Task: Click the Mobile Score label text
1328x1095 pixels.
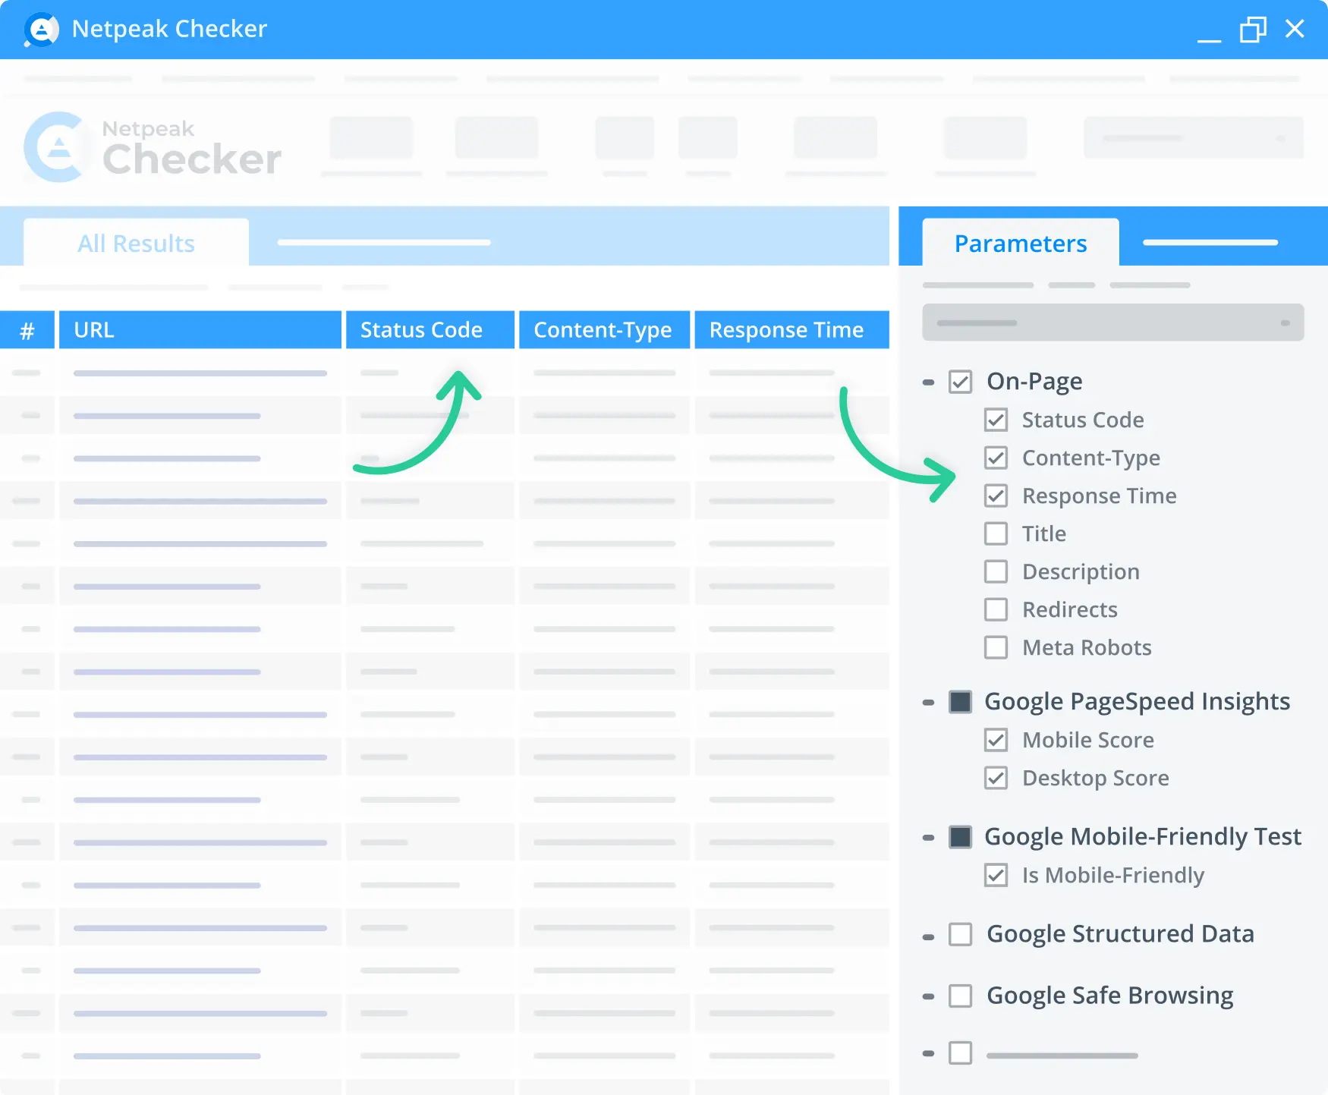Action: point(1088,740)
